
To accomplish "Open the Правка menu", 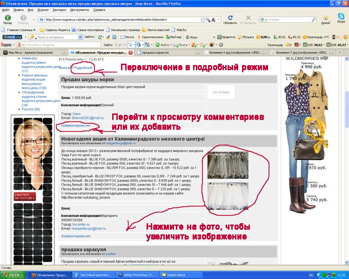I will pos(18,10).
